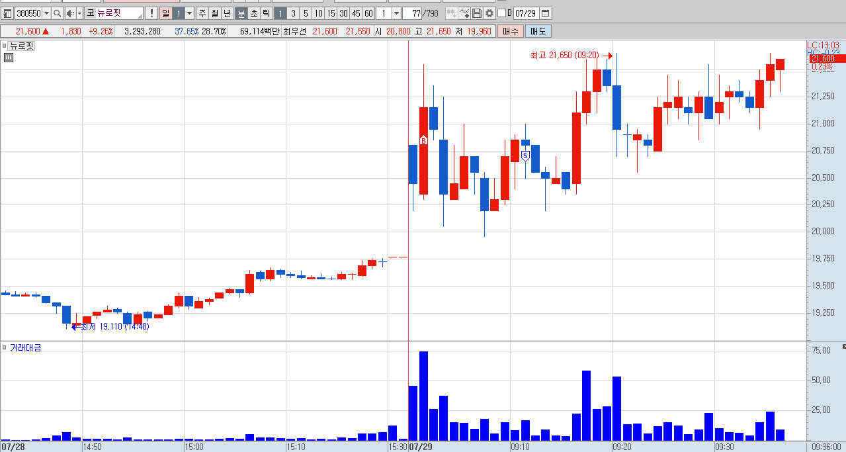Click the red 매수 buy button
846x452 pixels.
click(x=511, y=31)
